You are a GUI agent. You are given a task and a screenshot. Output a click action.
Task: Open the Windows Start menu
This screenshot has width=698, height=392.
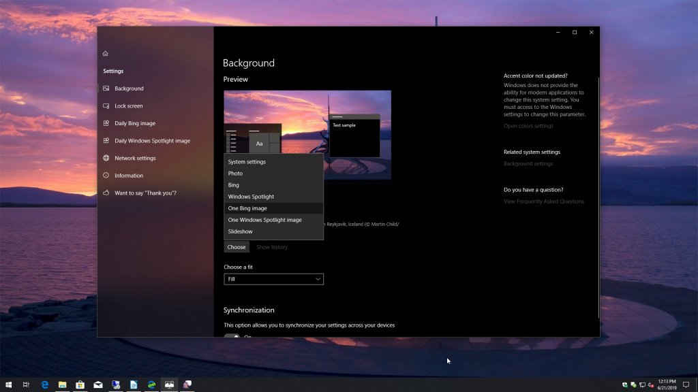point(8,385)
